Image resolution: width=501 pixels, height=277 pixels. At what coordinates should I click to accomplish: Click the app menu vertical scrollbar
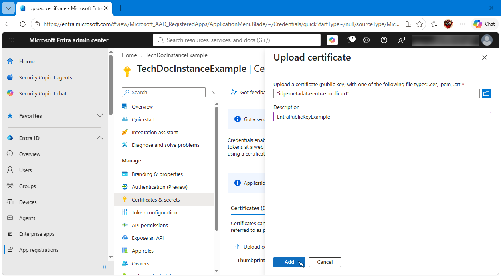pos(217,169)
